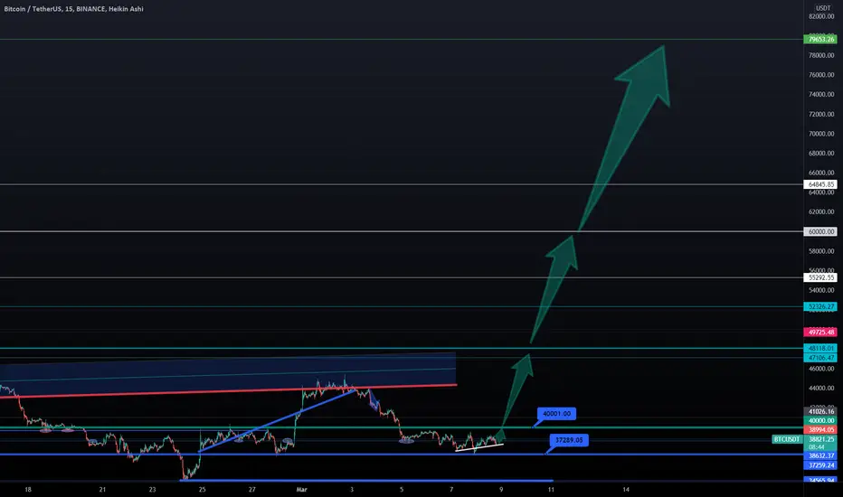Viewport: 843px width, 497px height.
Task: Click the current price 38821.25 label
Action: (x=820, y=439)
